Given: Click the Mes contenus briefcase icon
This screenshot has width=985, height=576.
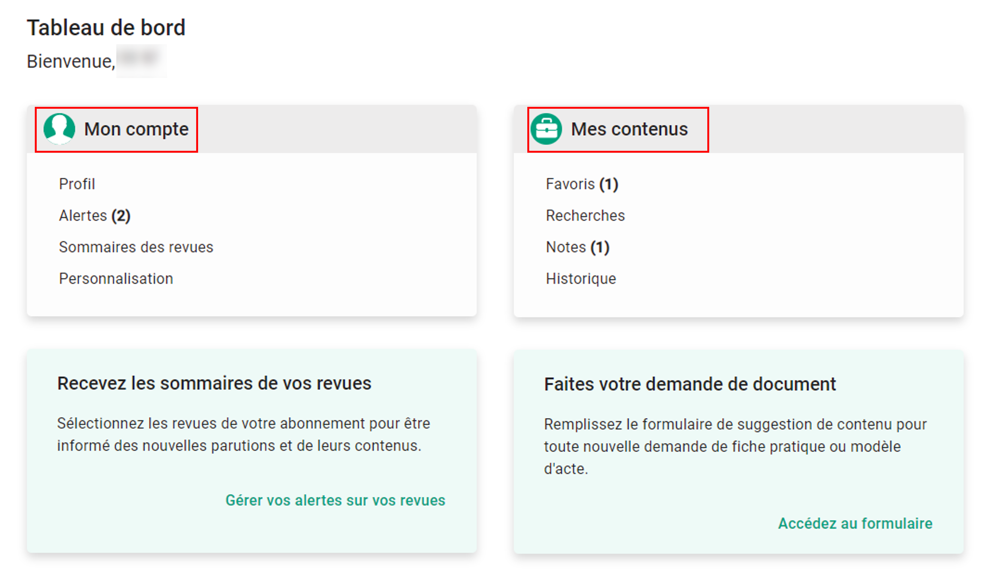Looking at the screenshot, I should pyautogui.click(x=546, y=129).
